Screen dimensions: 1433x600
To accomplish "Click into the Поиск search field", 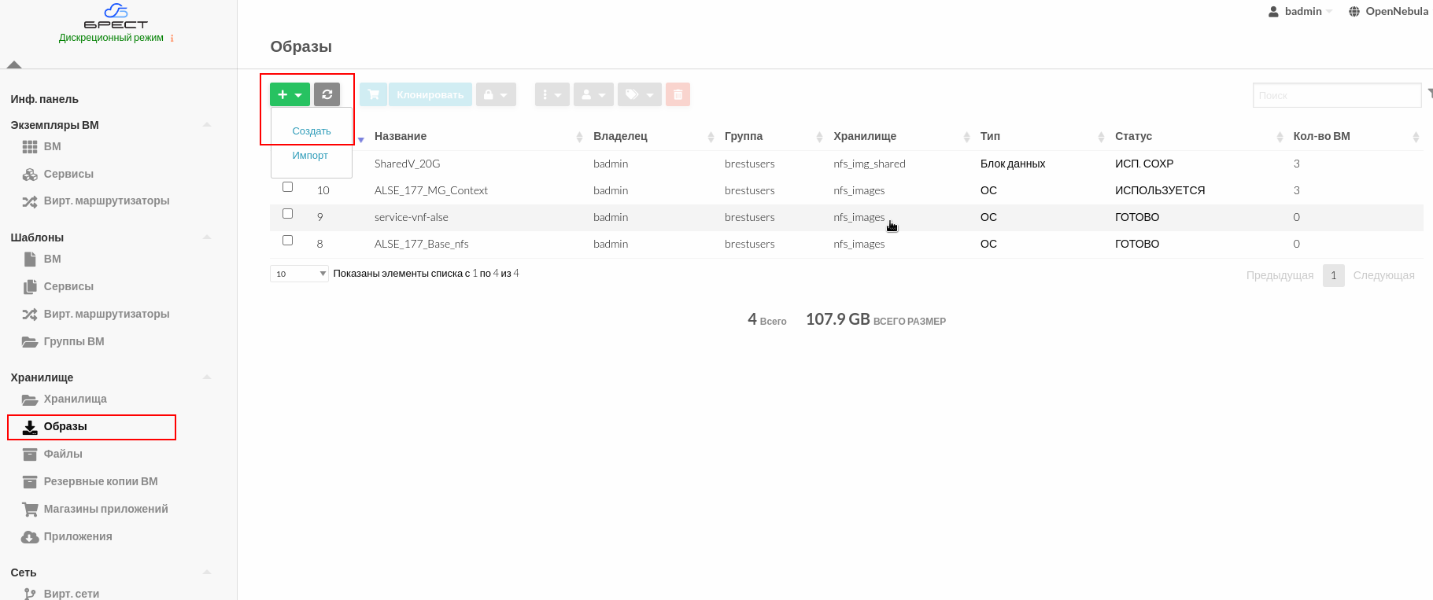I will (1335, 95).
